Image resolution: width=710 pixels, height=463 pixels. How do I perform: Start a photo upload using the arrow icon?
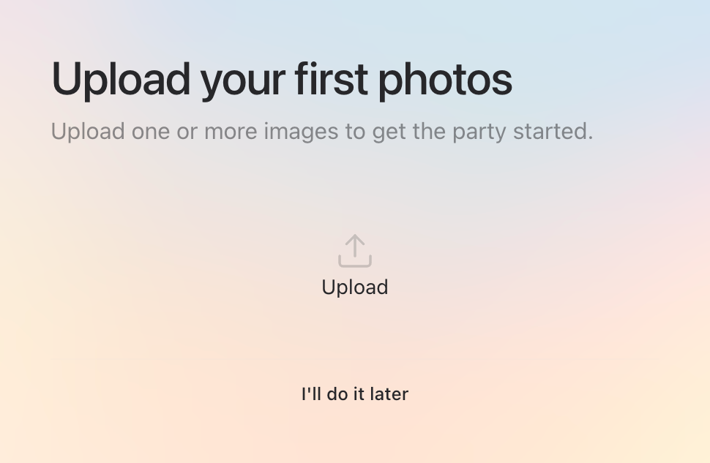click(355, 251)
